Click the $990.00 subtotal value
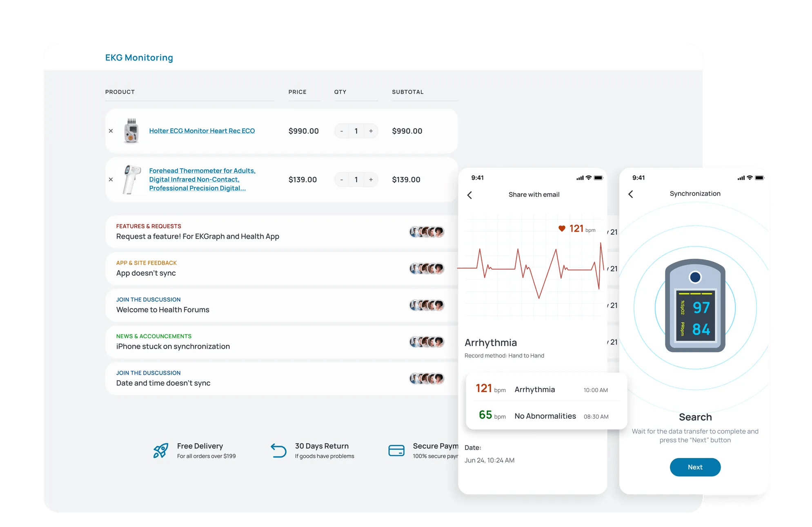 pyautogui.click(x=407, y=131)
